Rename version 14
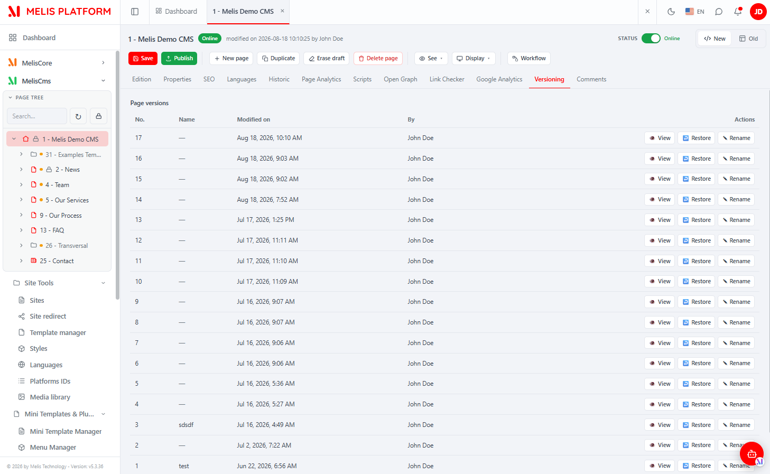Image resolution: width=770 pixels, height=474 pixels. coord(736,199)
